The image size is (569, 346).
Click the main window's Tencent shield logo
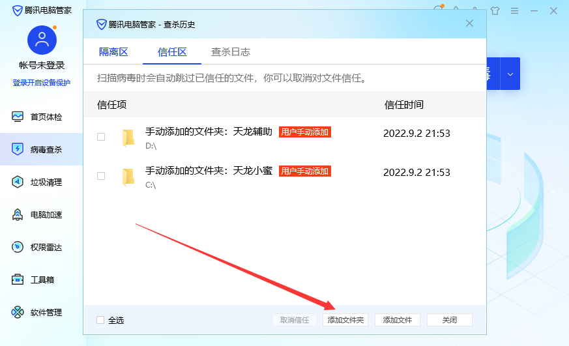(x=17, y=10)
